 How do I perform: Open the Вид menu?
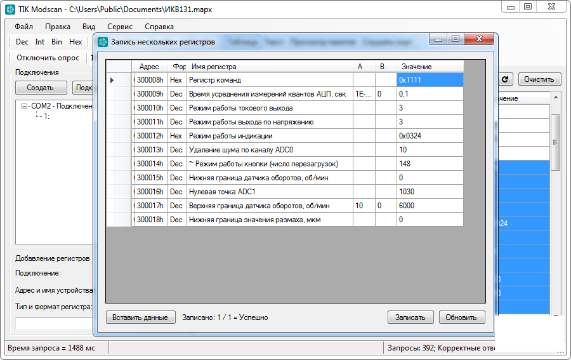tap(88, 27)
